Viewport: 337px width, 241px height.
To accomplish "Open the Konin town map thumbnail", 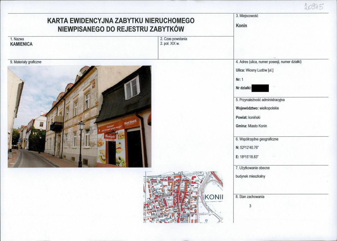I will pyautogui.click(x=183, y=197).
